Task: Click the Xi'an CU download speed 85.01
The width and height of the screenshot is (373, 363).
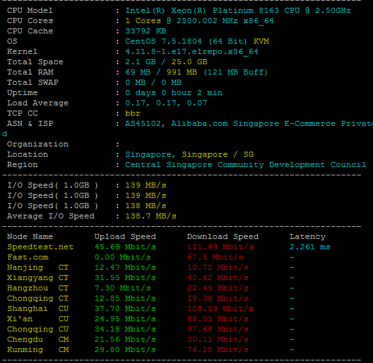Action: click(218, 319)
